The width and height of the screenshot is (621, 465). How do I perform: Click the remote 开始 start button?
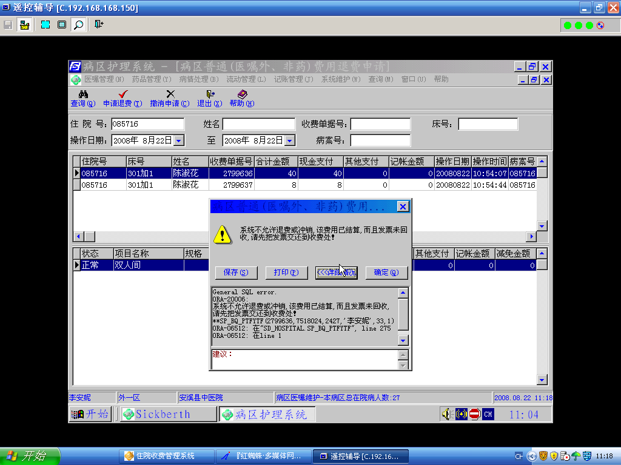pos(90,414)
